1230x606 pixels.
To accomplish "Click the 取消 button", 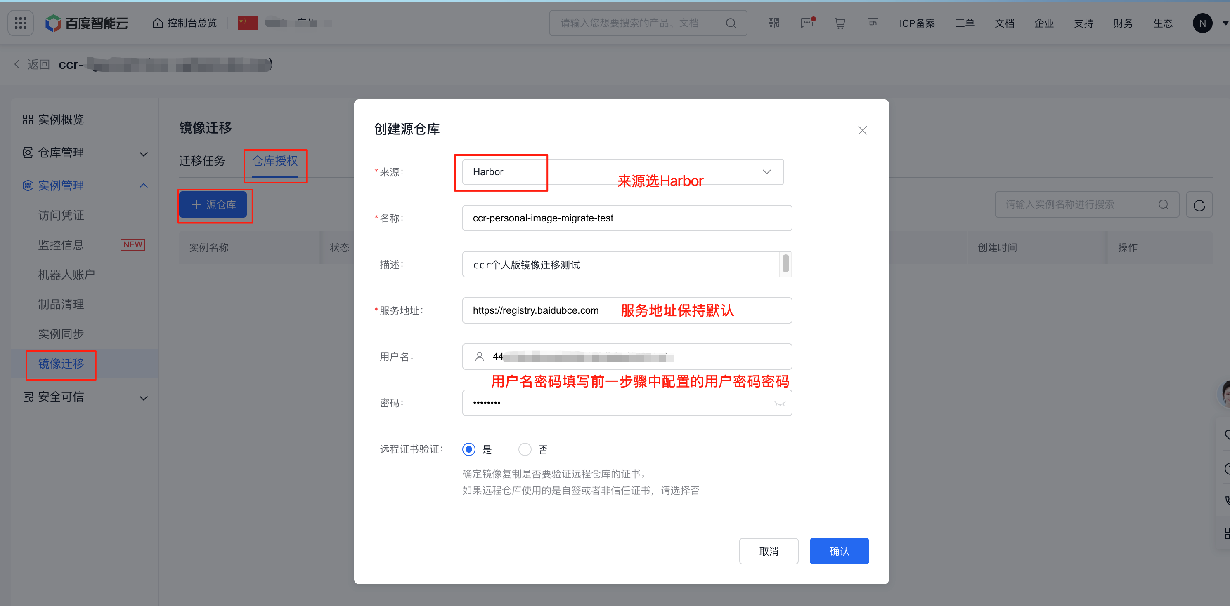I will [768, 551].
